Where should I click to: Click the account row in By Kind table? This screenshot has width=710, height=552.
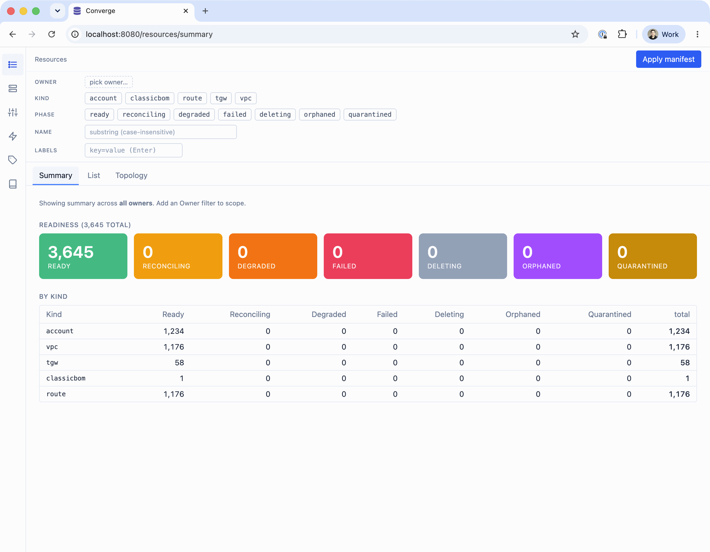pyautogui.click(x=368, y=331)
